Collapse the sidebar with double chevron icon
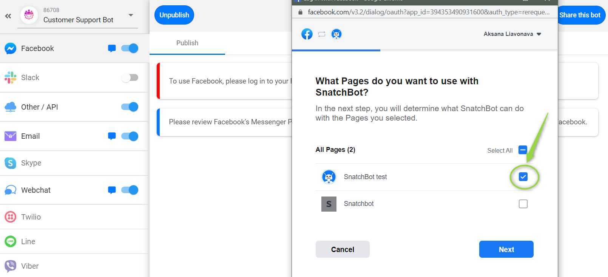The image size is (608, 277). point(8,16)
